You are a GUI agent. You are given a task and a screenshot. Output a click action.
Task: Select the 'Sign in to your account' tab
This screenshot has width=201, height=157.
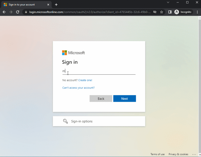click(x=24, y=4)
